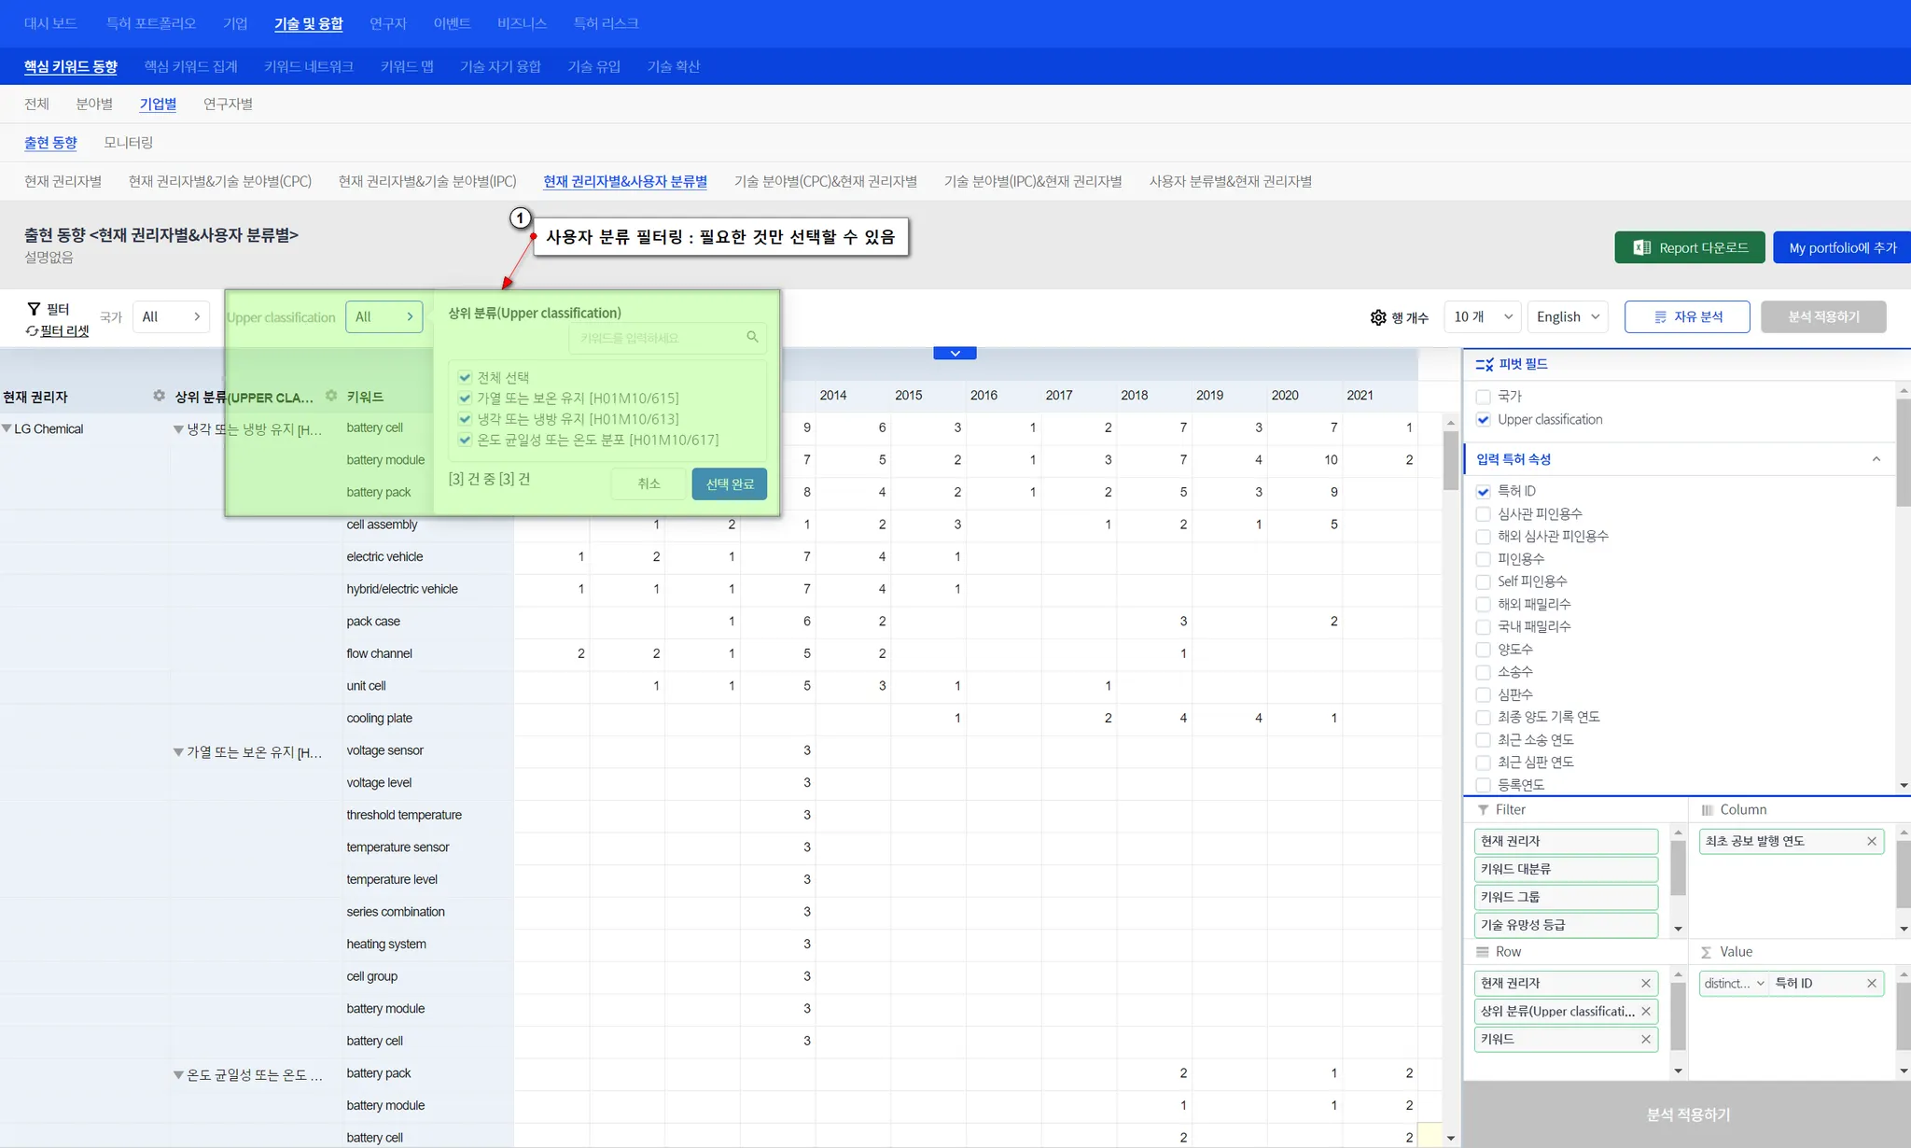The width and height of the screenshot is (1911, 1148).
Task: Remove 키워드 field from Row area
Action: [x=1645, y=1039]
